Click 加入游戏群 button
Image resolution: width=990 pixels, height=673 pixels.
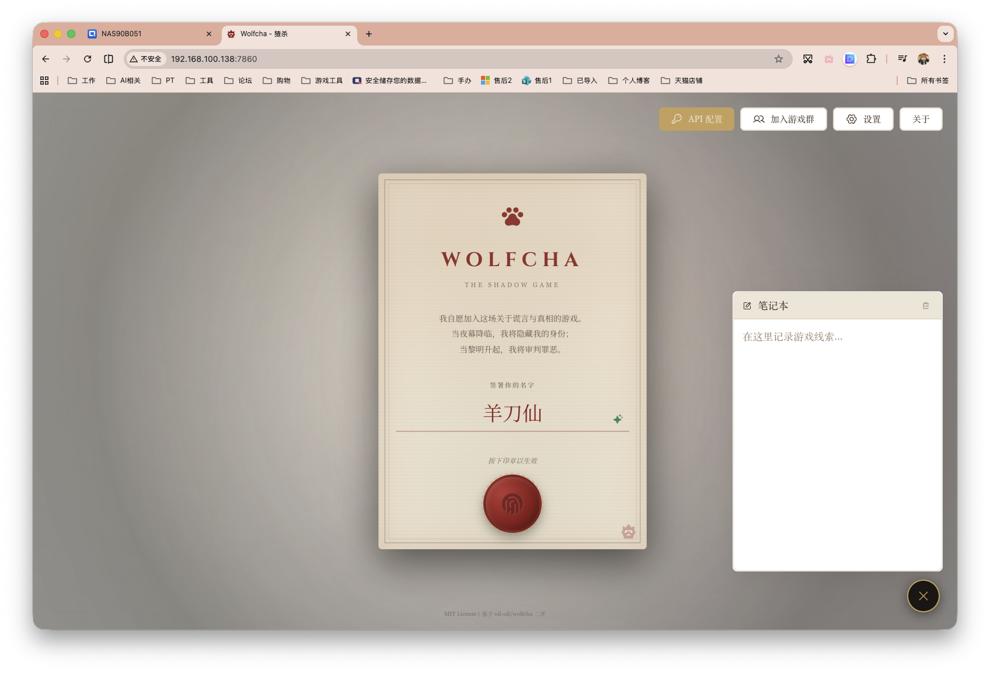pos(783,119)
